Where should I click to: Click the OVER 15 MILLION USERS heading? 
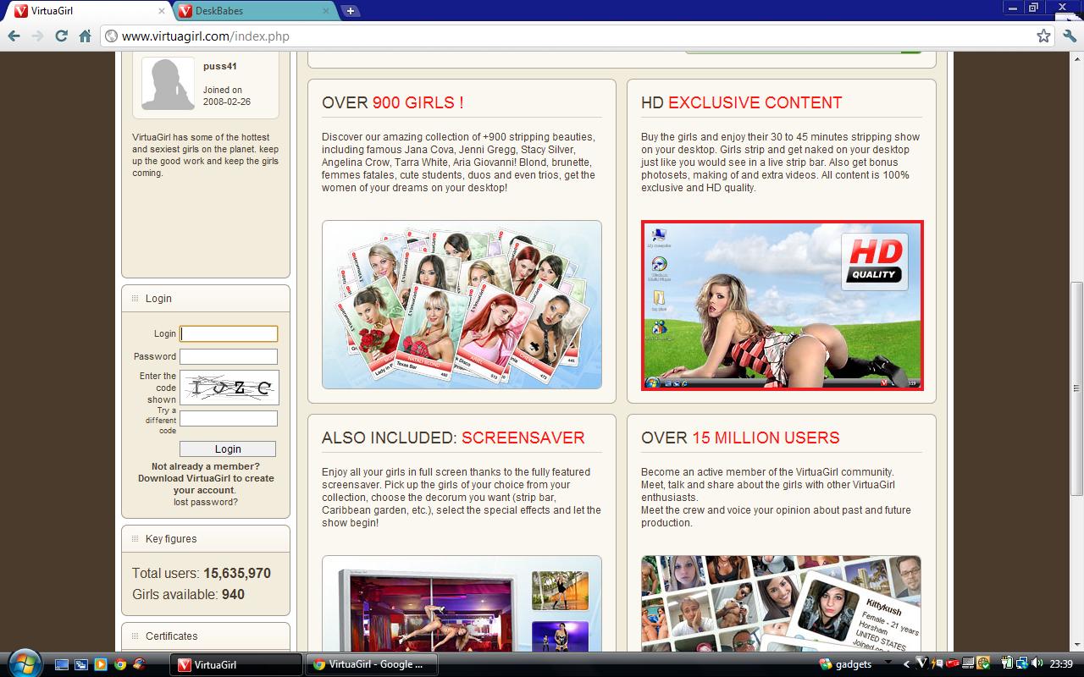[740, 438]
